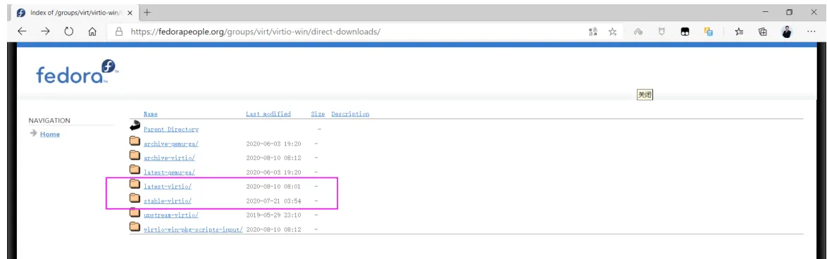The image size is (827, 259).
Task: Sort the listing by Size column
Action: coord(318,114)
